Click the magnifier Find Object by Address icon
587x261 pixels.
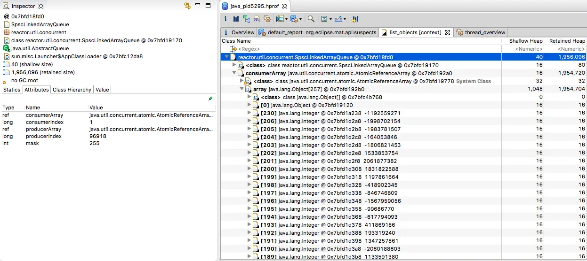tap(311, 19)
